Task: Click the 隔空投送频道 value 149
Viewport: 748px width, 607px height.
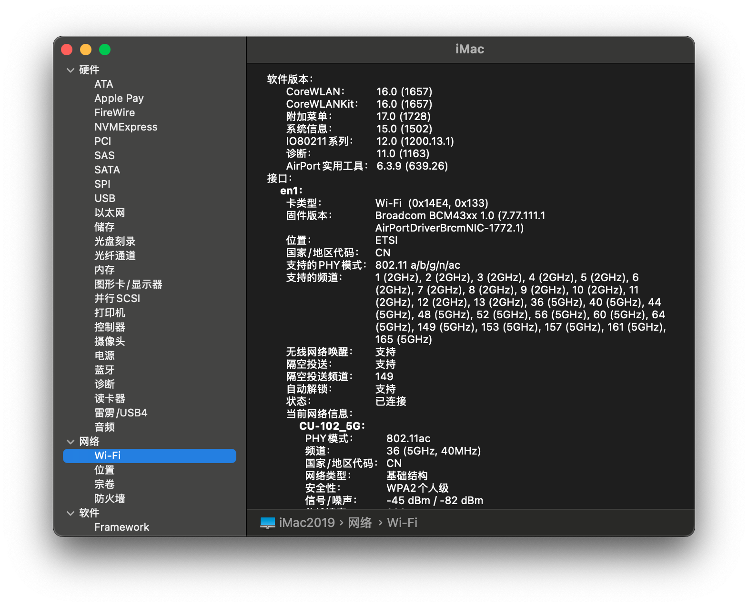Action: coord(384,377)
